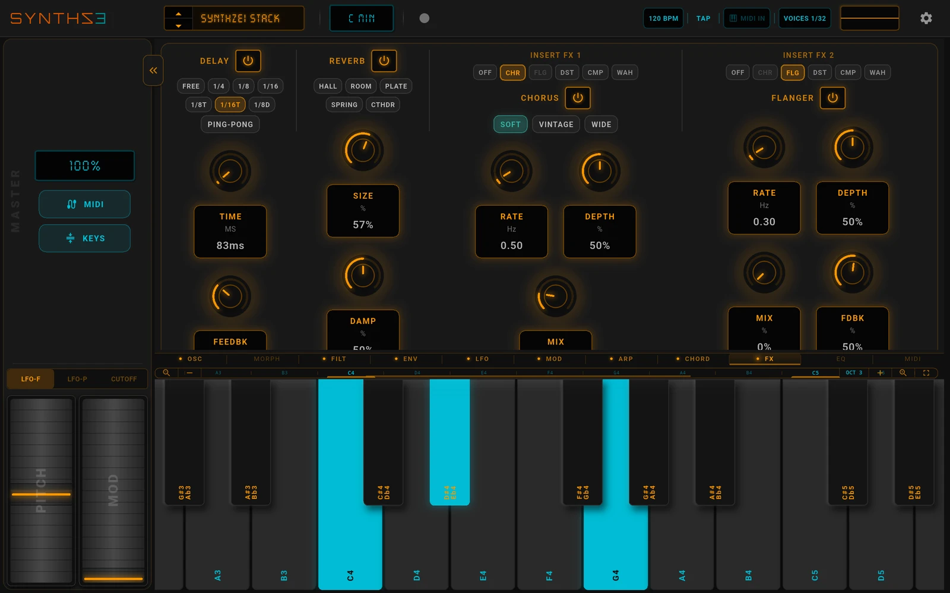This screenshot has width=950, height=593.
Task: Select the LFO-P wheel assignment tab
Action: (77, 379)
